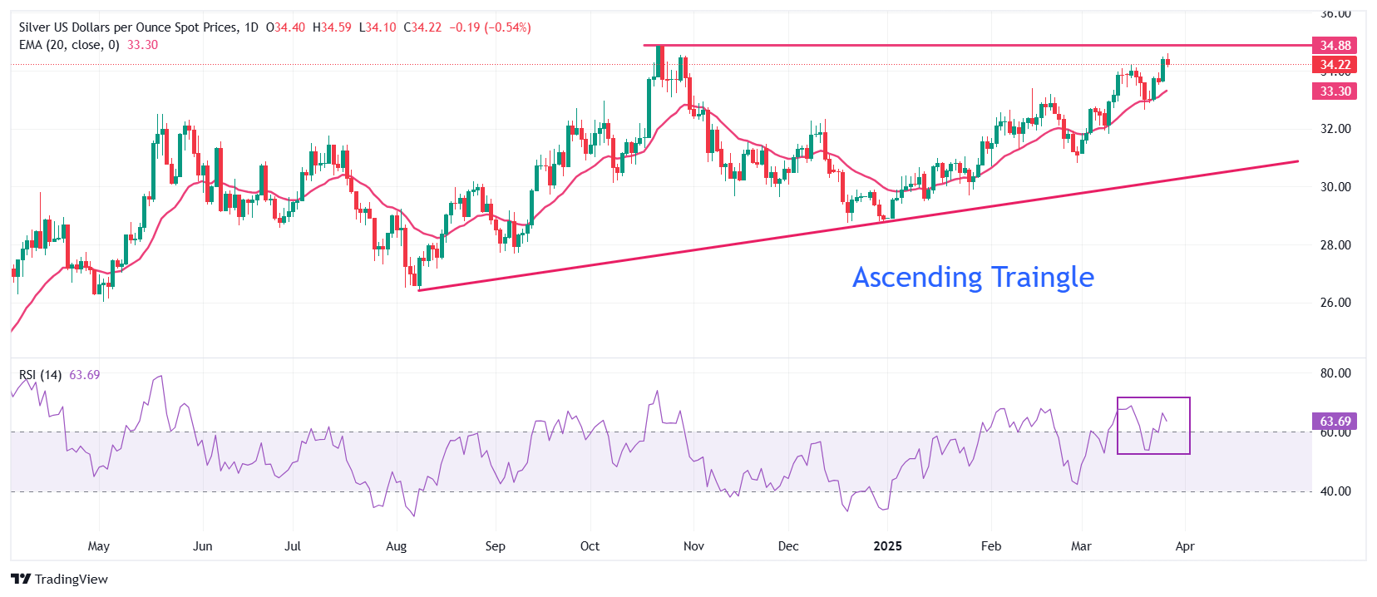The width and height of the screenshot is (1377, 597).
Task: Click the Apr label on time axis
Action: point(1185,546)
